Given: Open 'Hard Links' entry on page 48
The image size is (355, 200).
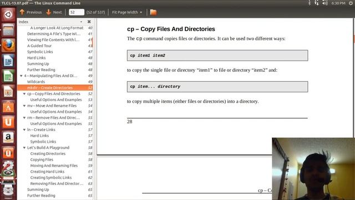Looking at the screenshot, I should point(36,58).
